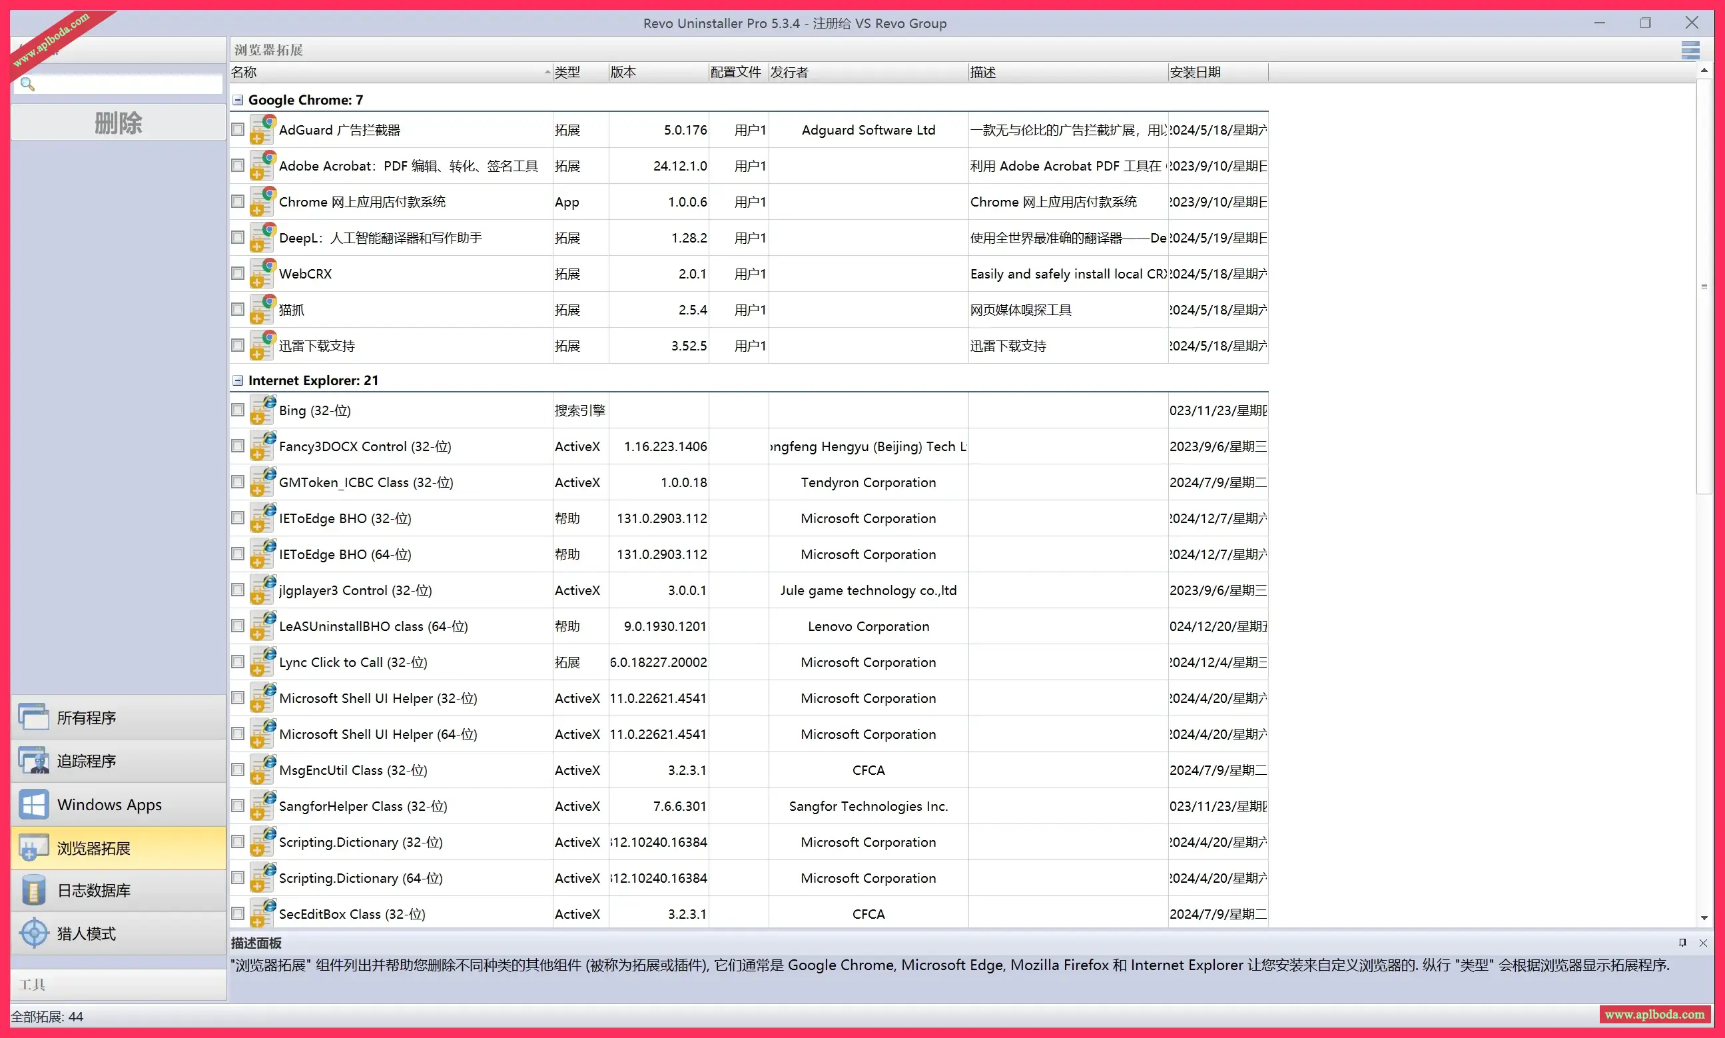
Task: Open the 所有程序 section
Action: click(x=118, y=718)
